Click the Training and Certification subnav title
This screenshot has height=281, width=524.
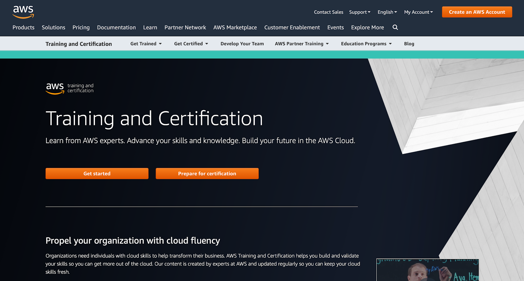click(x=79, y=44)
